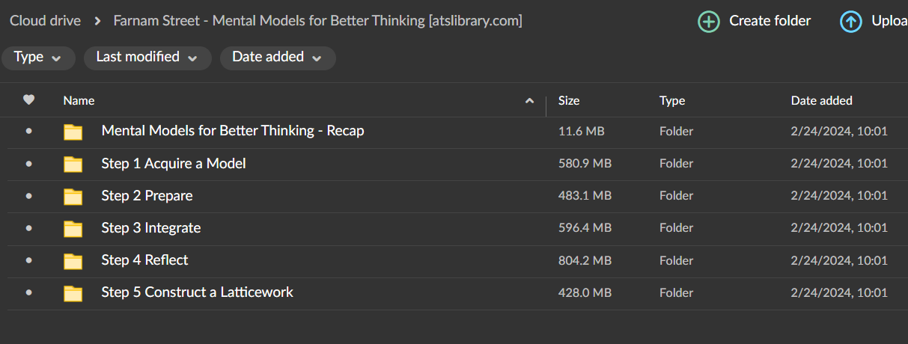Image resolution: width=908 pixels, height=344 pixels.
Task: Click folder icon for Step 3 Integrate
Action: 73,228
